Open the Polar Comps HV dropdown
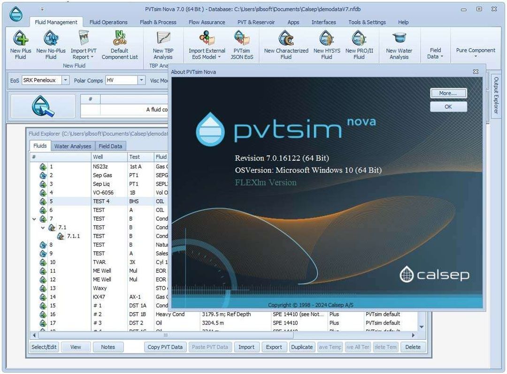This screenshot has width=507, height=374. coord(141,80)
